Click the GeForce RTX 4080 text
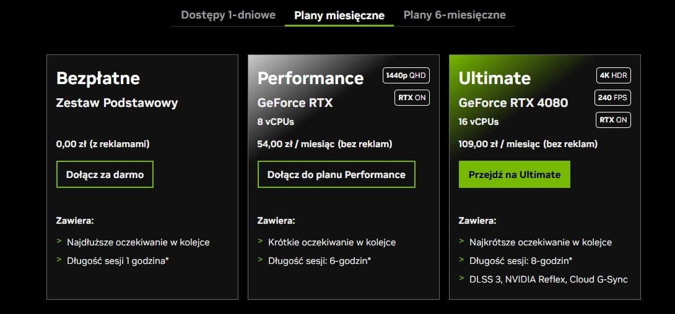 (513, 103)
